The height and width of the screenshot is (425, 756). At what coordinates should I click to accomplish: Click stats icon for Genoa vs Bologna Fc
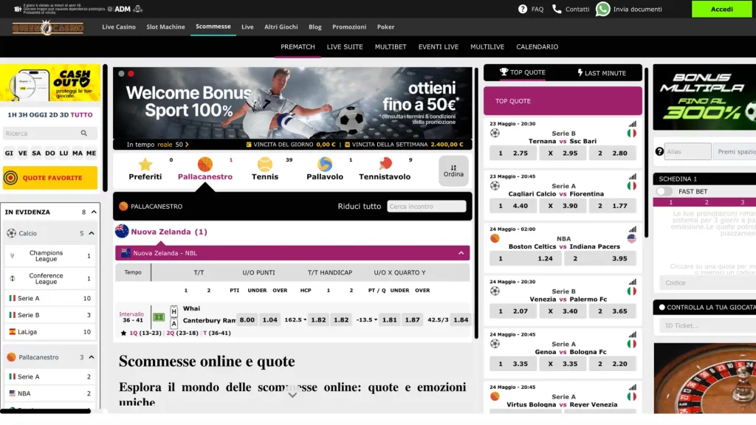point(632,334)
